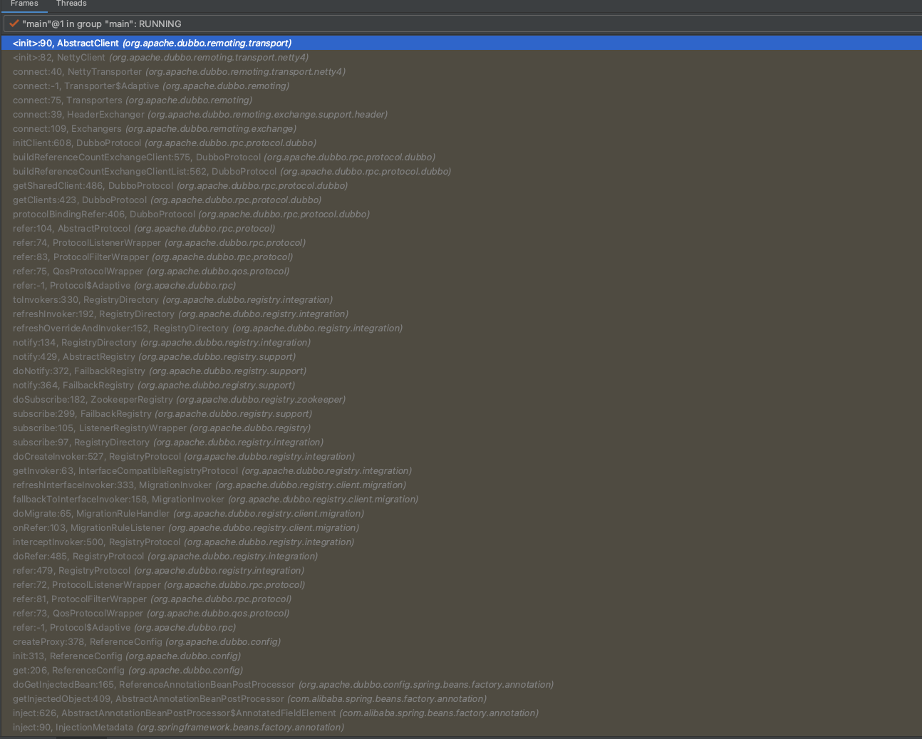Select frame refreshInterfaceInvoker:333, MigrationInvoker
This screenshot has width=922, height=739.
[461, 485]
